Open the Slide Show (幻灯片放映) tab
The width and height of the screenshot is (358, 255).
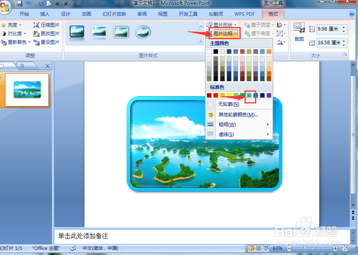pos(114,14)
